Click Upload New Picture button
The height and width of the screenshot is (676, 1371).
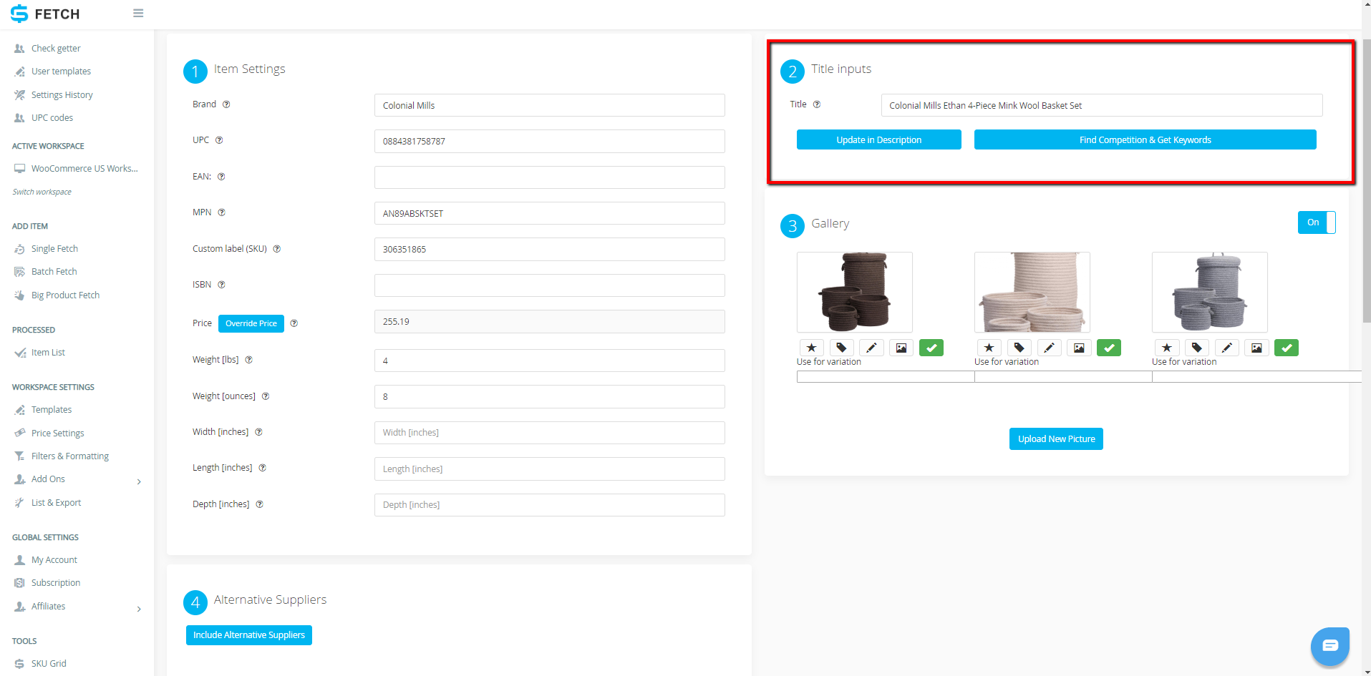1056,439
